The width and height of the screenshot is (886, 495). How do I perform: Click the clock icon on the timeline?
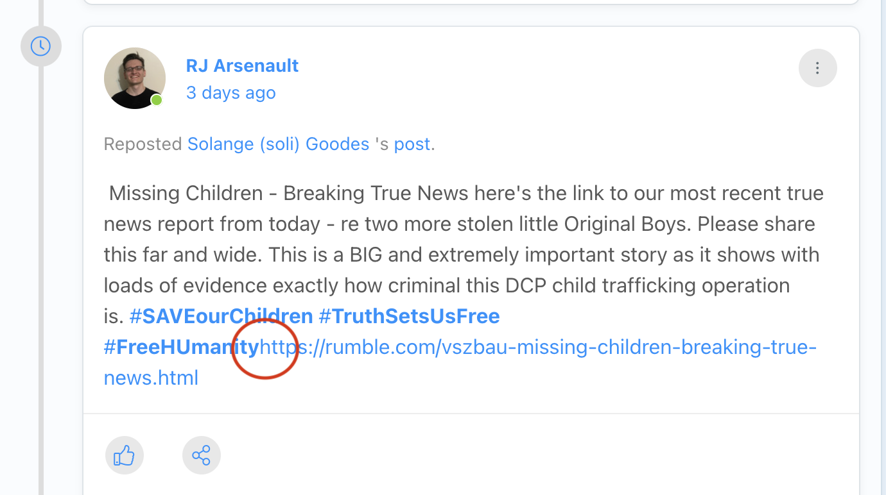[x=40, y=46]
